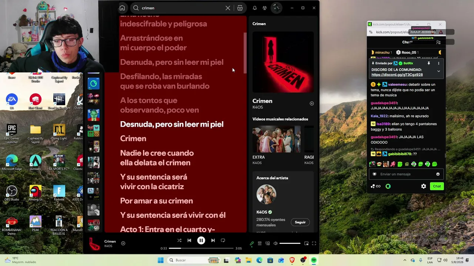
Task: Open Kick chat settings gear
Action: 424,186
